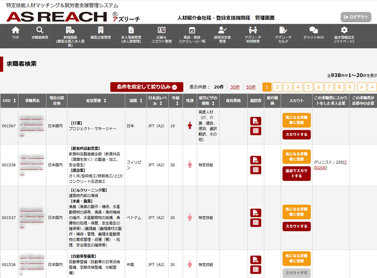Go to results page 8

[x=339, y=87]
